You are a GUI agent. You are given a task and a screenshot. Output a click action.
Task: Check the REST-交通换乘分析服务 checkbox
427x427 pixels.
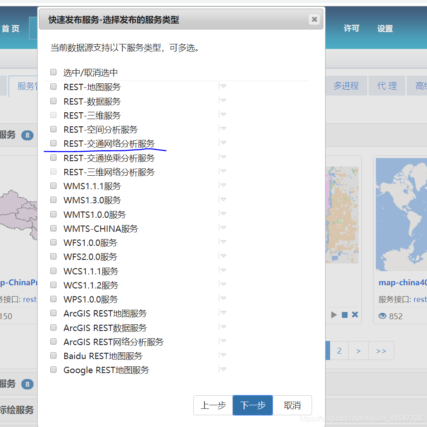click(53, 158)
